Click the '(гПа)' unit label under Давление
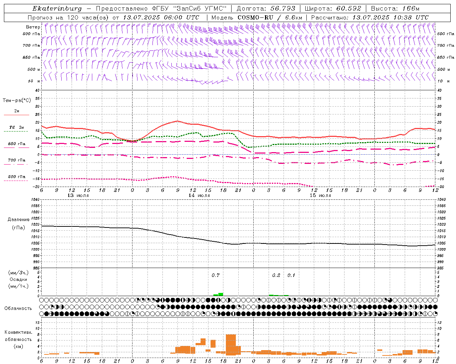 19,227
